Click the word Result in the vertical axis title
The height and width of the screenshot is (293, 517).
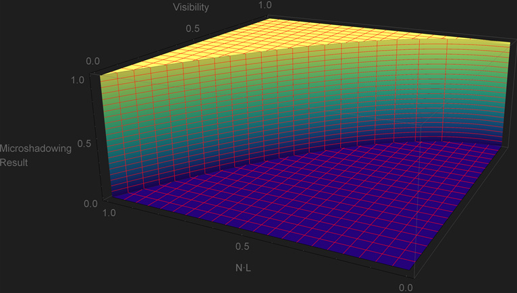pos(13,163)
